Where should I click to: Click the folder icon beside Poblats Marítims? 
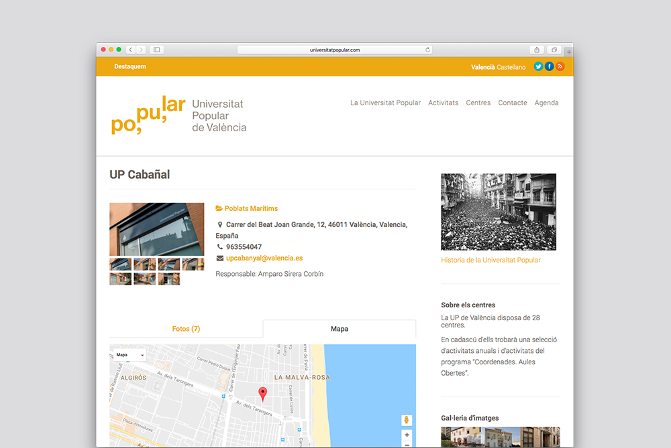tap(219, 208)
